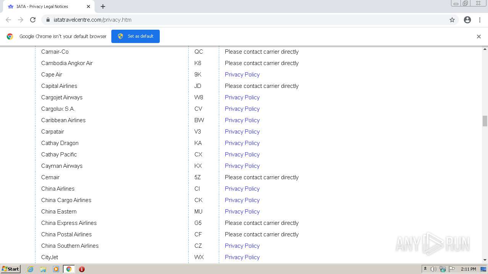Click the airline code K6
Image resolution: width=488 pixels, height=274 pixels.
[x=198, y=63]
